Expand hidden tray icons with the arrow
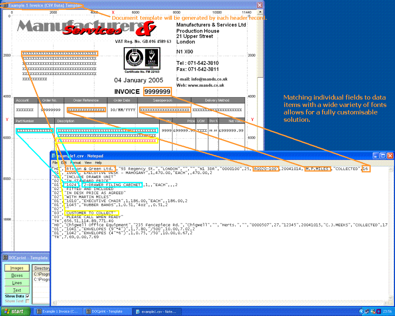 [361, 311]
